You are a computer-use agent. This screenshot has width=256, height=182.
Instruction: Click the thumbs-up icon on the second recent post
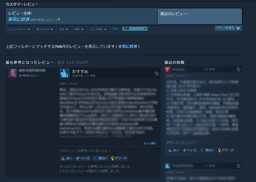[x=168, y=166]
